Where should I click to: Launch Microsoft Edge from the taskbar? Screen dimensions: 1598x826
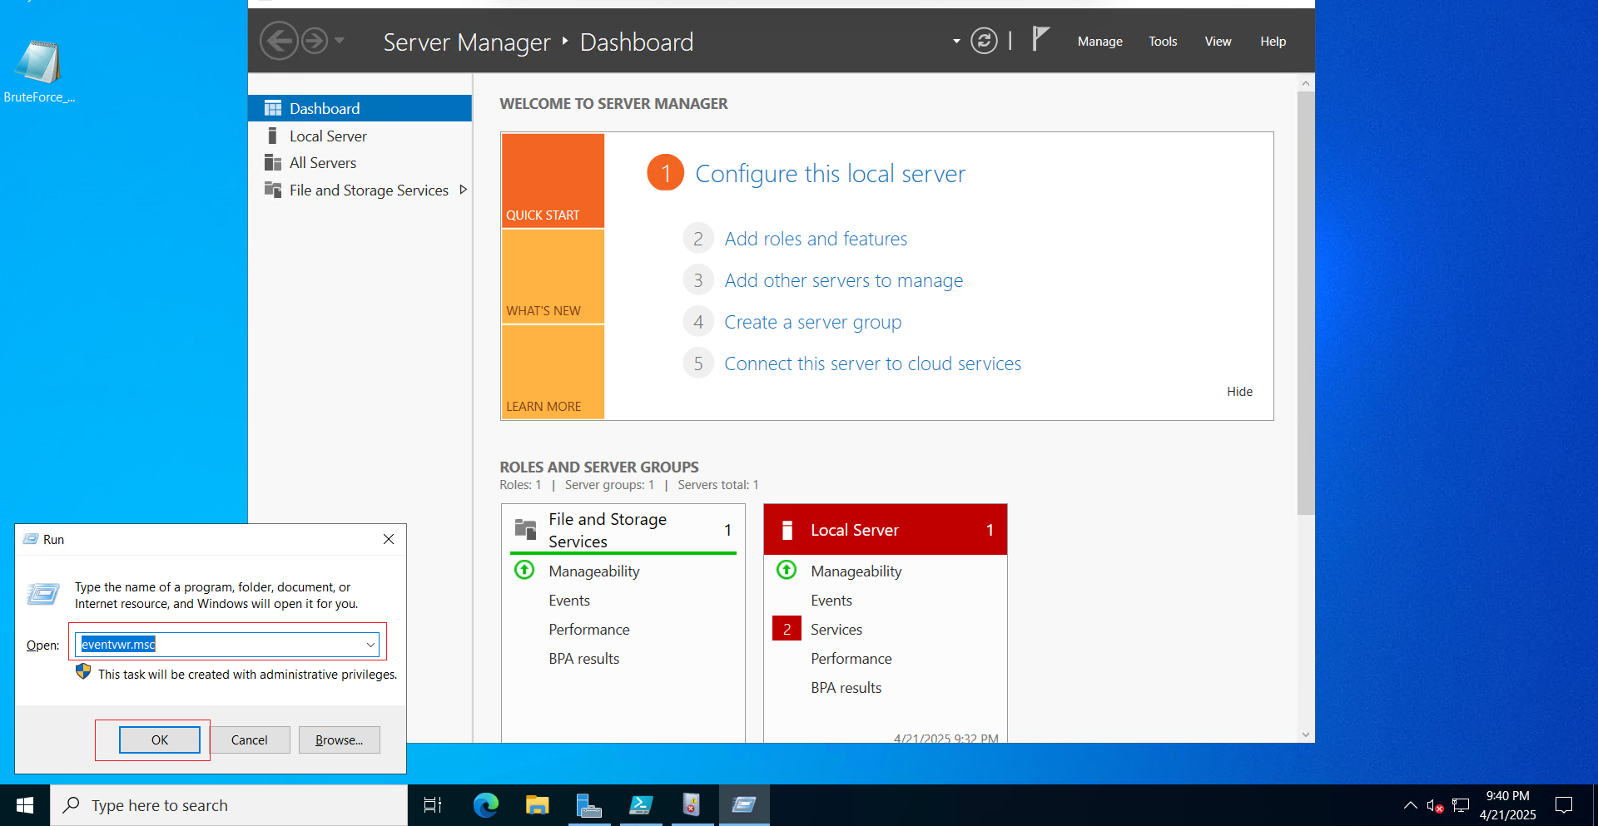pos(485,805)
